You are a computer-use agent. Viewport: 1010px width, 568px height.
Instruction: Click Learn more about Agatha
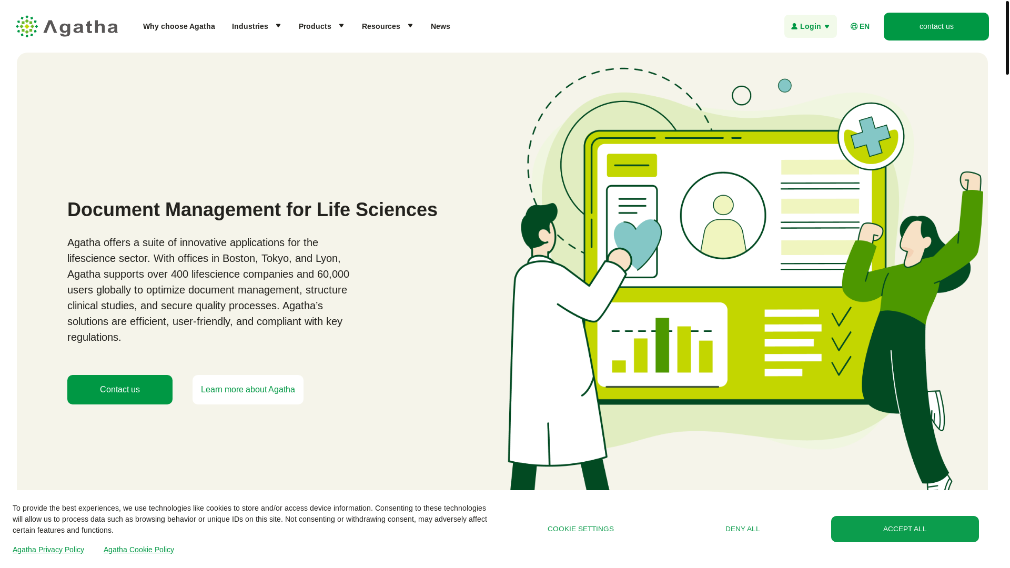pos(248,390)
